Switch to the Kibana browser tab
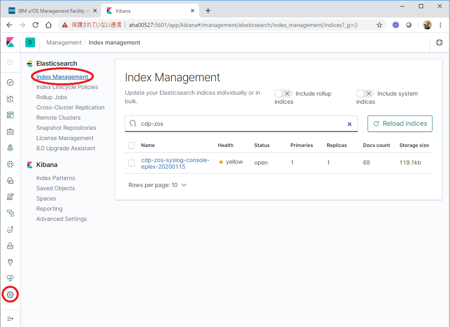This screenshot has width=450, height=327. (150, 11)
